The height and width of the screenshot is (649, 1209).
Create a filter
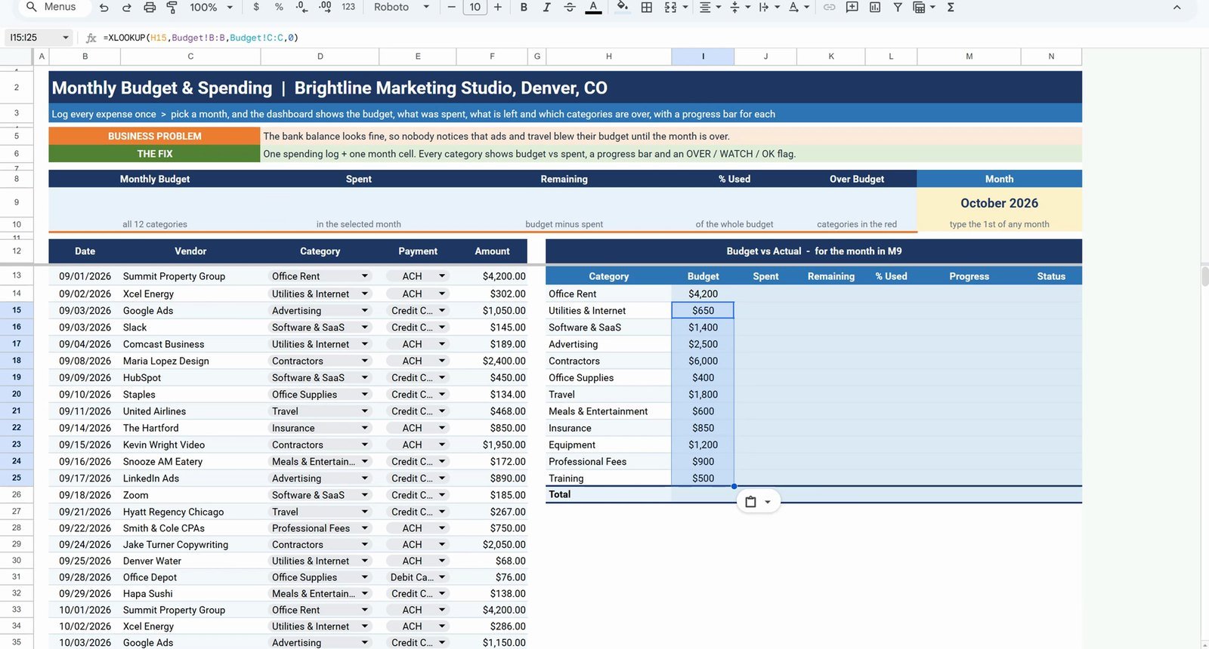(898, 8)
